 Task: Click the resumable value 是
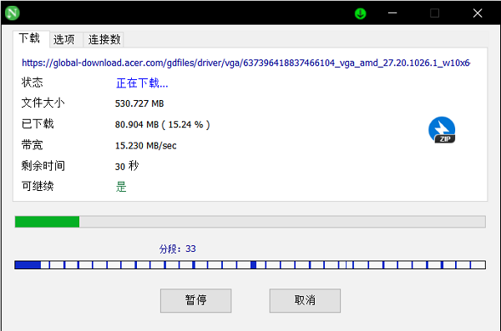pyautogui.click(x=121, y=187)
